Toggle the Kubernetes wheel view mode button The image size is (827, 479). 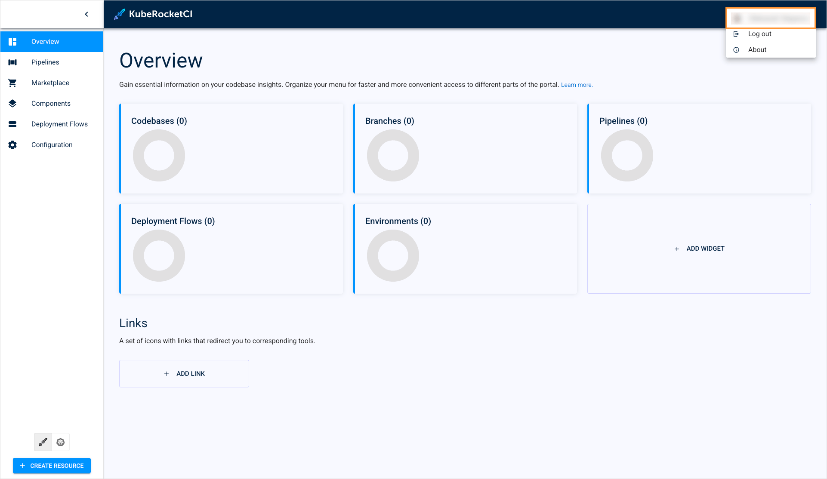click(61, 442)
